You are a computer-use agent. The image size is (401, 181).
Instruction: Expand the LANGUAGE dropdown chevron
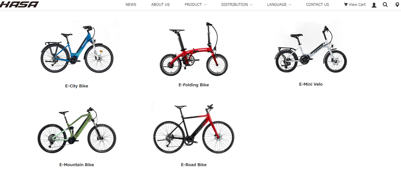(x=290, y=4)
